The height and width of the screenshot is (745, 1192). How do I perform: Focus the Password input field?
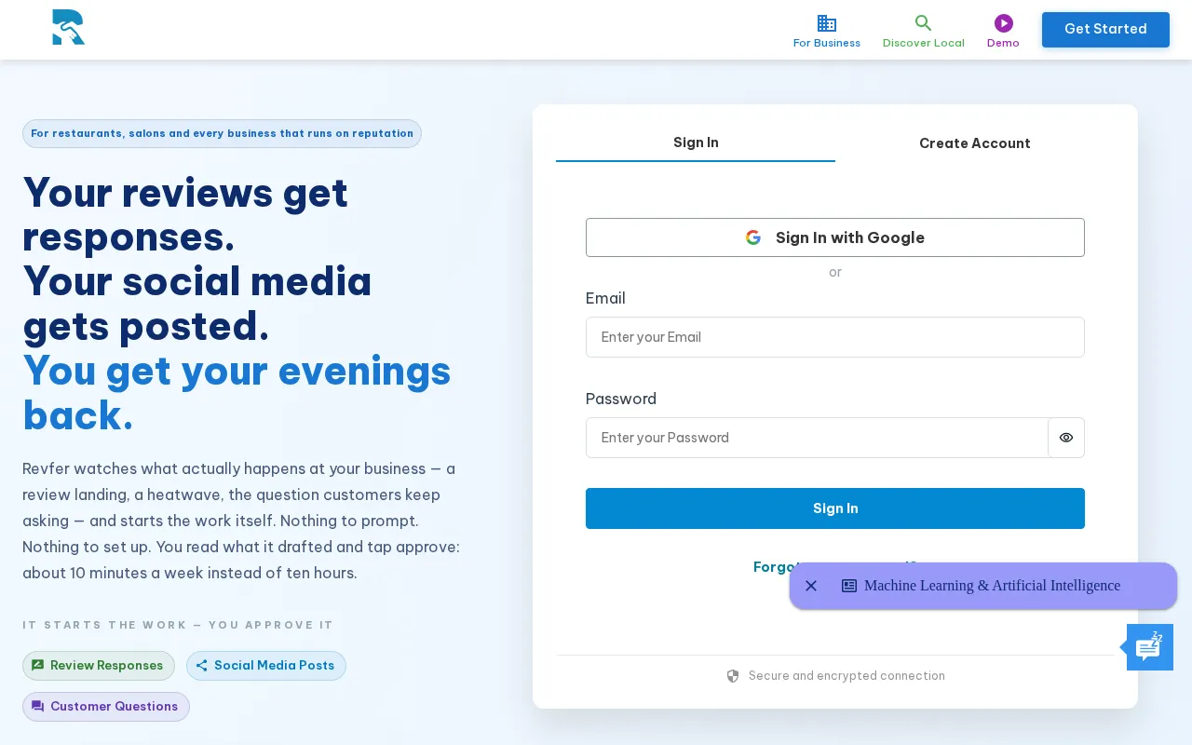(817, 438)
